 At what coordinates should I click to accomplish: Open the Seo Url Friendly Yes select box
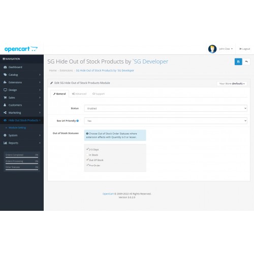pyautogui.click(x=166, y=121)
